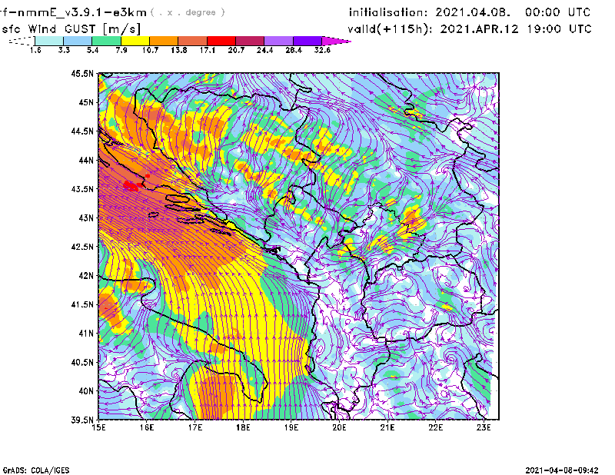Screen dimensions: 615x475
Task: Click the 'sfc Wind GUST [m/s]' title
Action: tap(71, 29)
